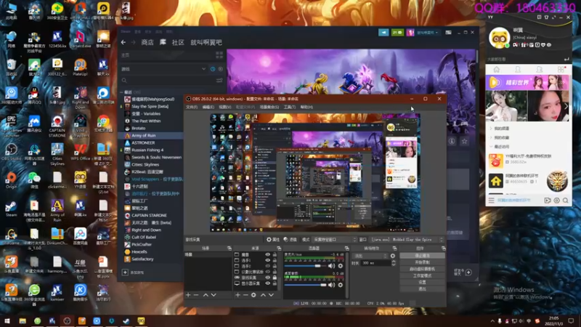
Task: Open advanced filter options in Steam search
Action: pos(219,81)
